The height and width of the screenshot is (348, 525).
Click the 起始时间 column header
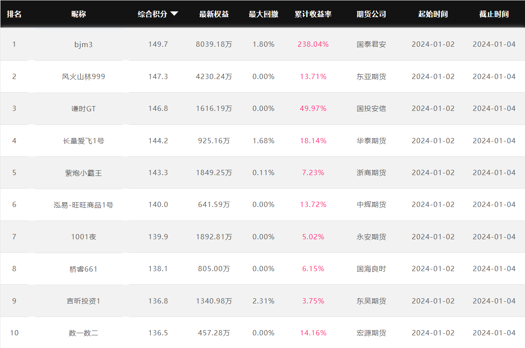tap(433, 14)
